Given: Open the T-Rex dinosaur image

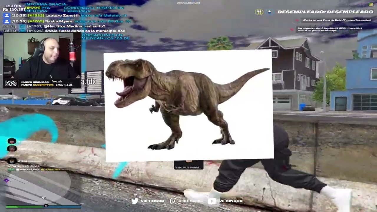Looking at the screenshot, I should pos(188,106).
